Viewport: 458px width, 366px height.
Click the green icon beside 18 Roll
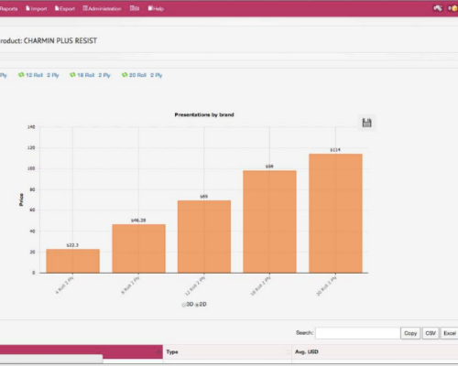[x=72, y=75]
